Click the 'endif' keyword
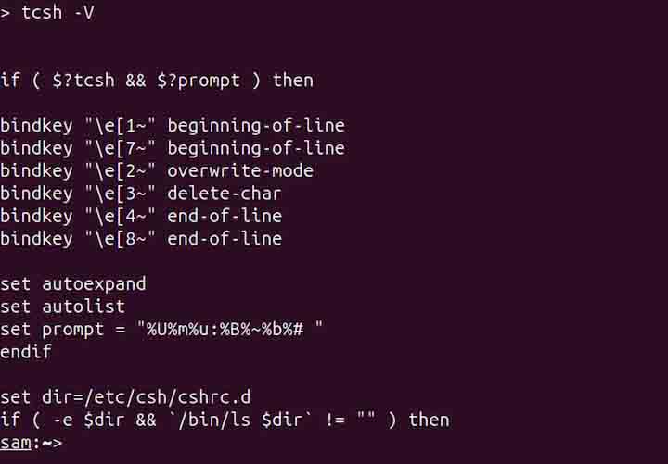The image size is (668, 464). [x=26, y=352]
